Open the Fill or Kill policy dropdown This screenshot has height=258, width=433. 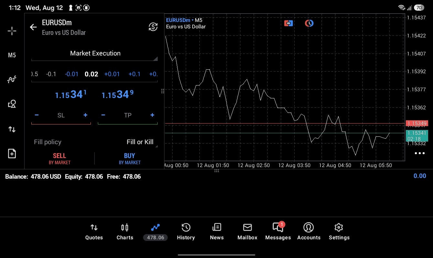coord(140,142)
